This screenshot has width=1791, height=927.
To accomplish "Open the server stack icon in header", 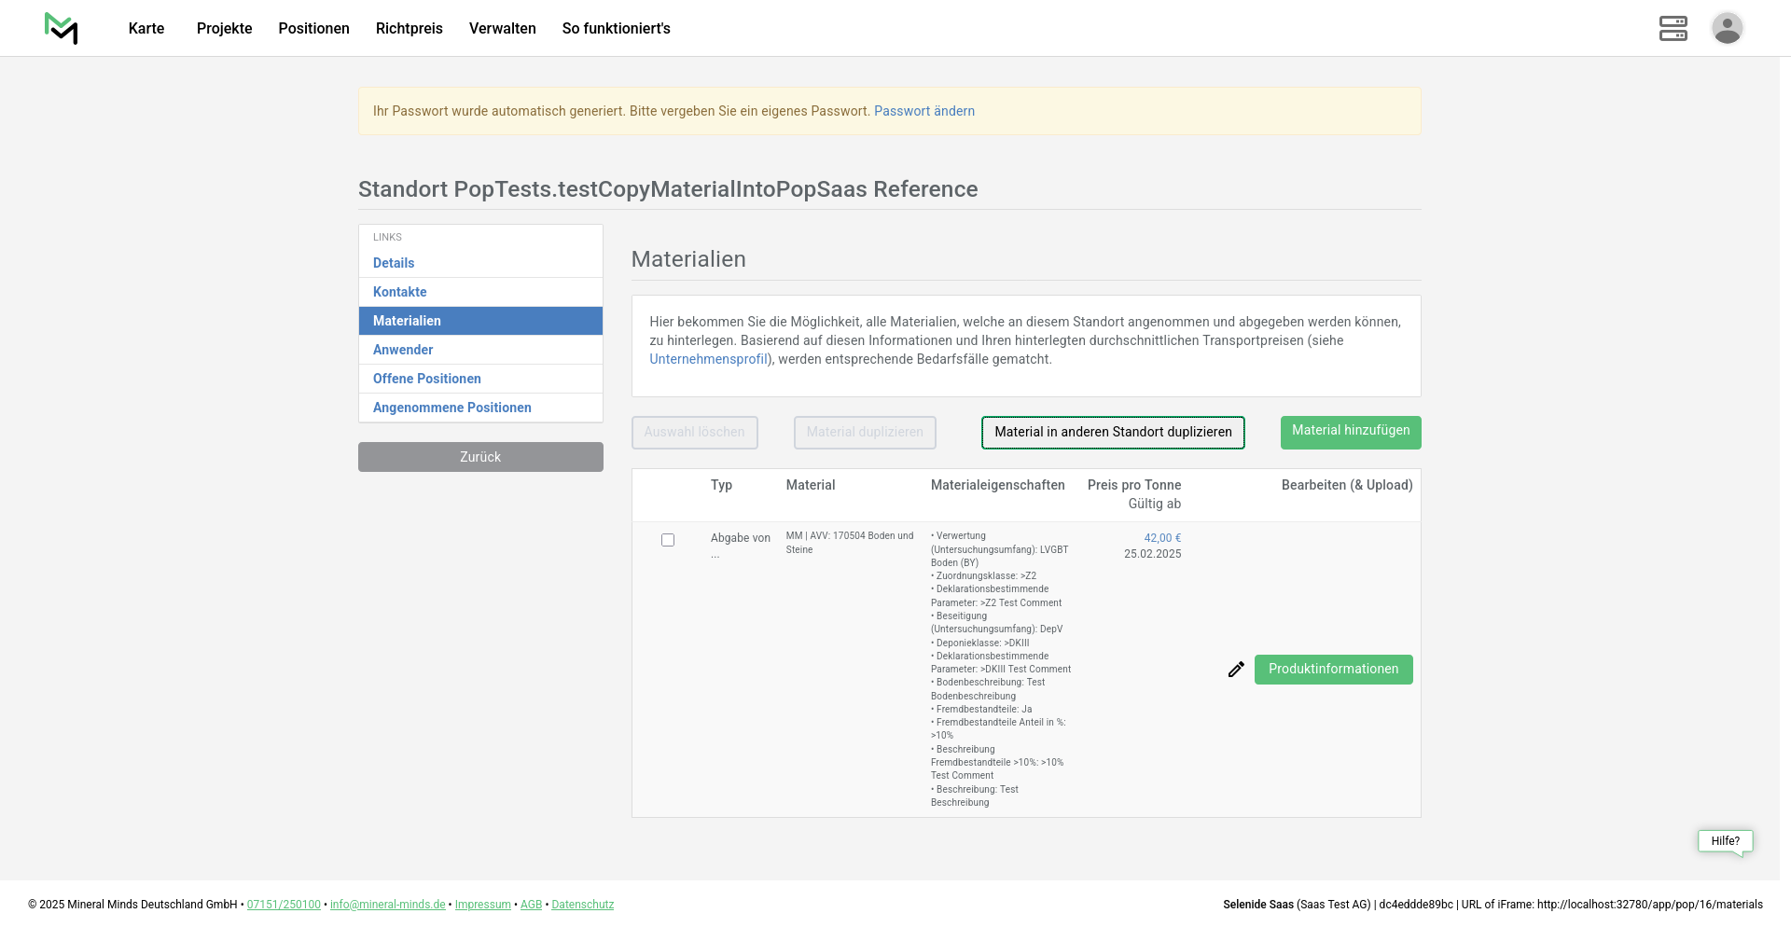I will pos(1673,28).
